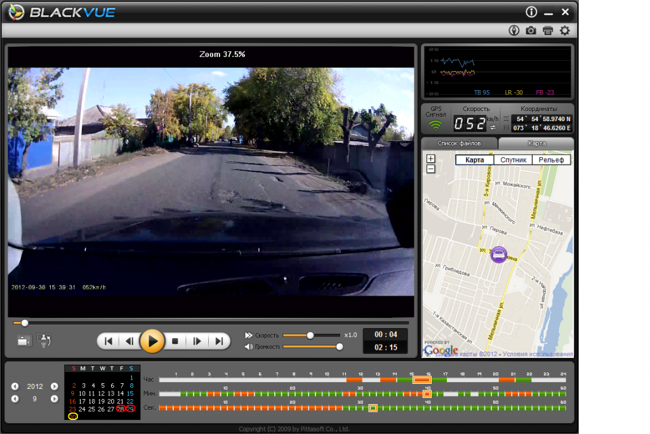Switch map to Спутник view
This screenshot has height=434, width=650.
512,160
